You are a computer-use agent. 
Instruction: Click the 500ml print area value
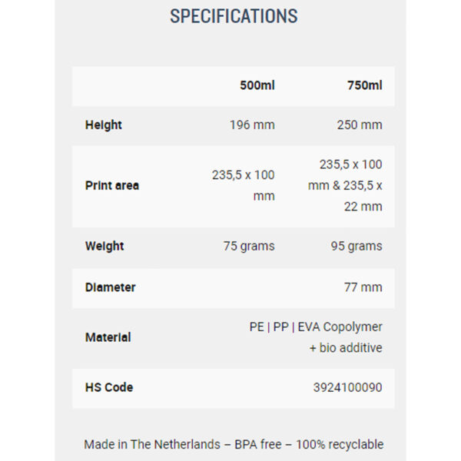pyautogui.click(x=244, y=185)
